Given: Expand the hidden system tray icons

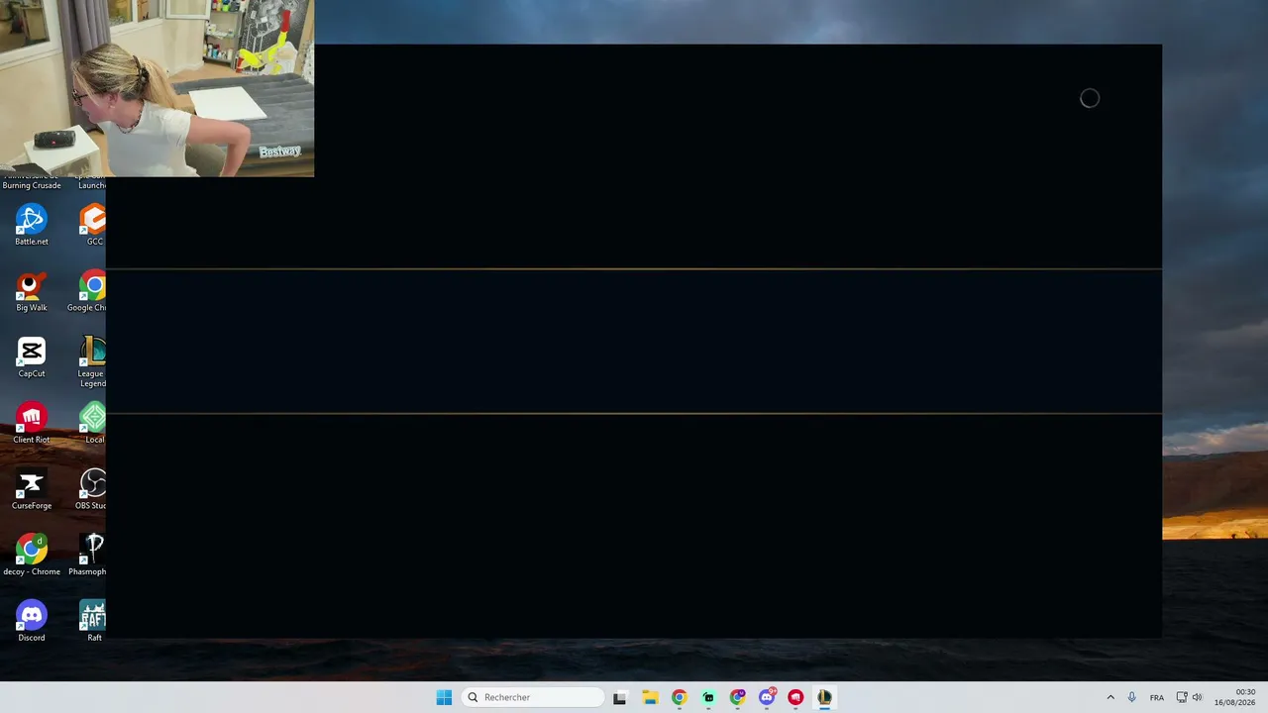Looking at the screenshot, I should point(1110,697).
